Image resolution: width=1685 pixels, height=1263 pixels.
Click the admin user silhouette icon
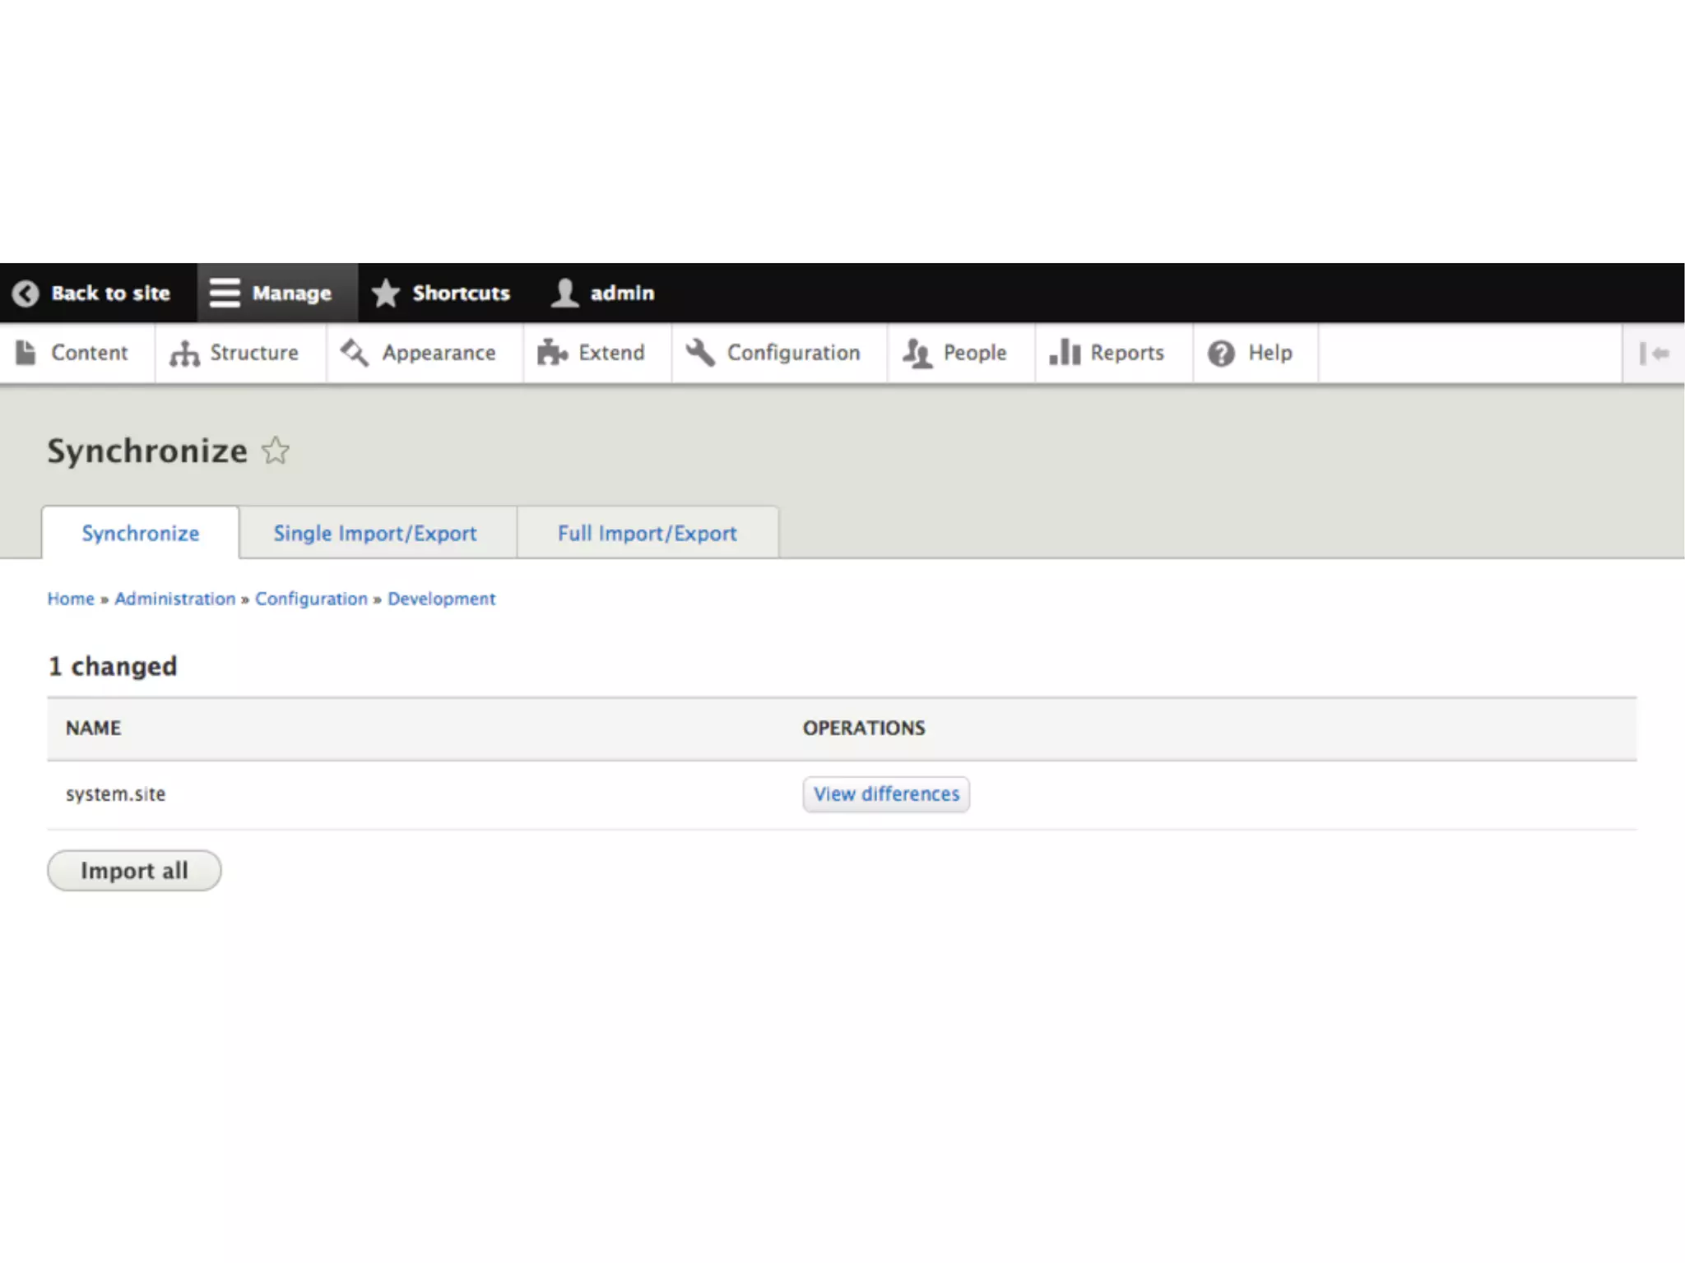(564, 293)
